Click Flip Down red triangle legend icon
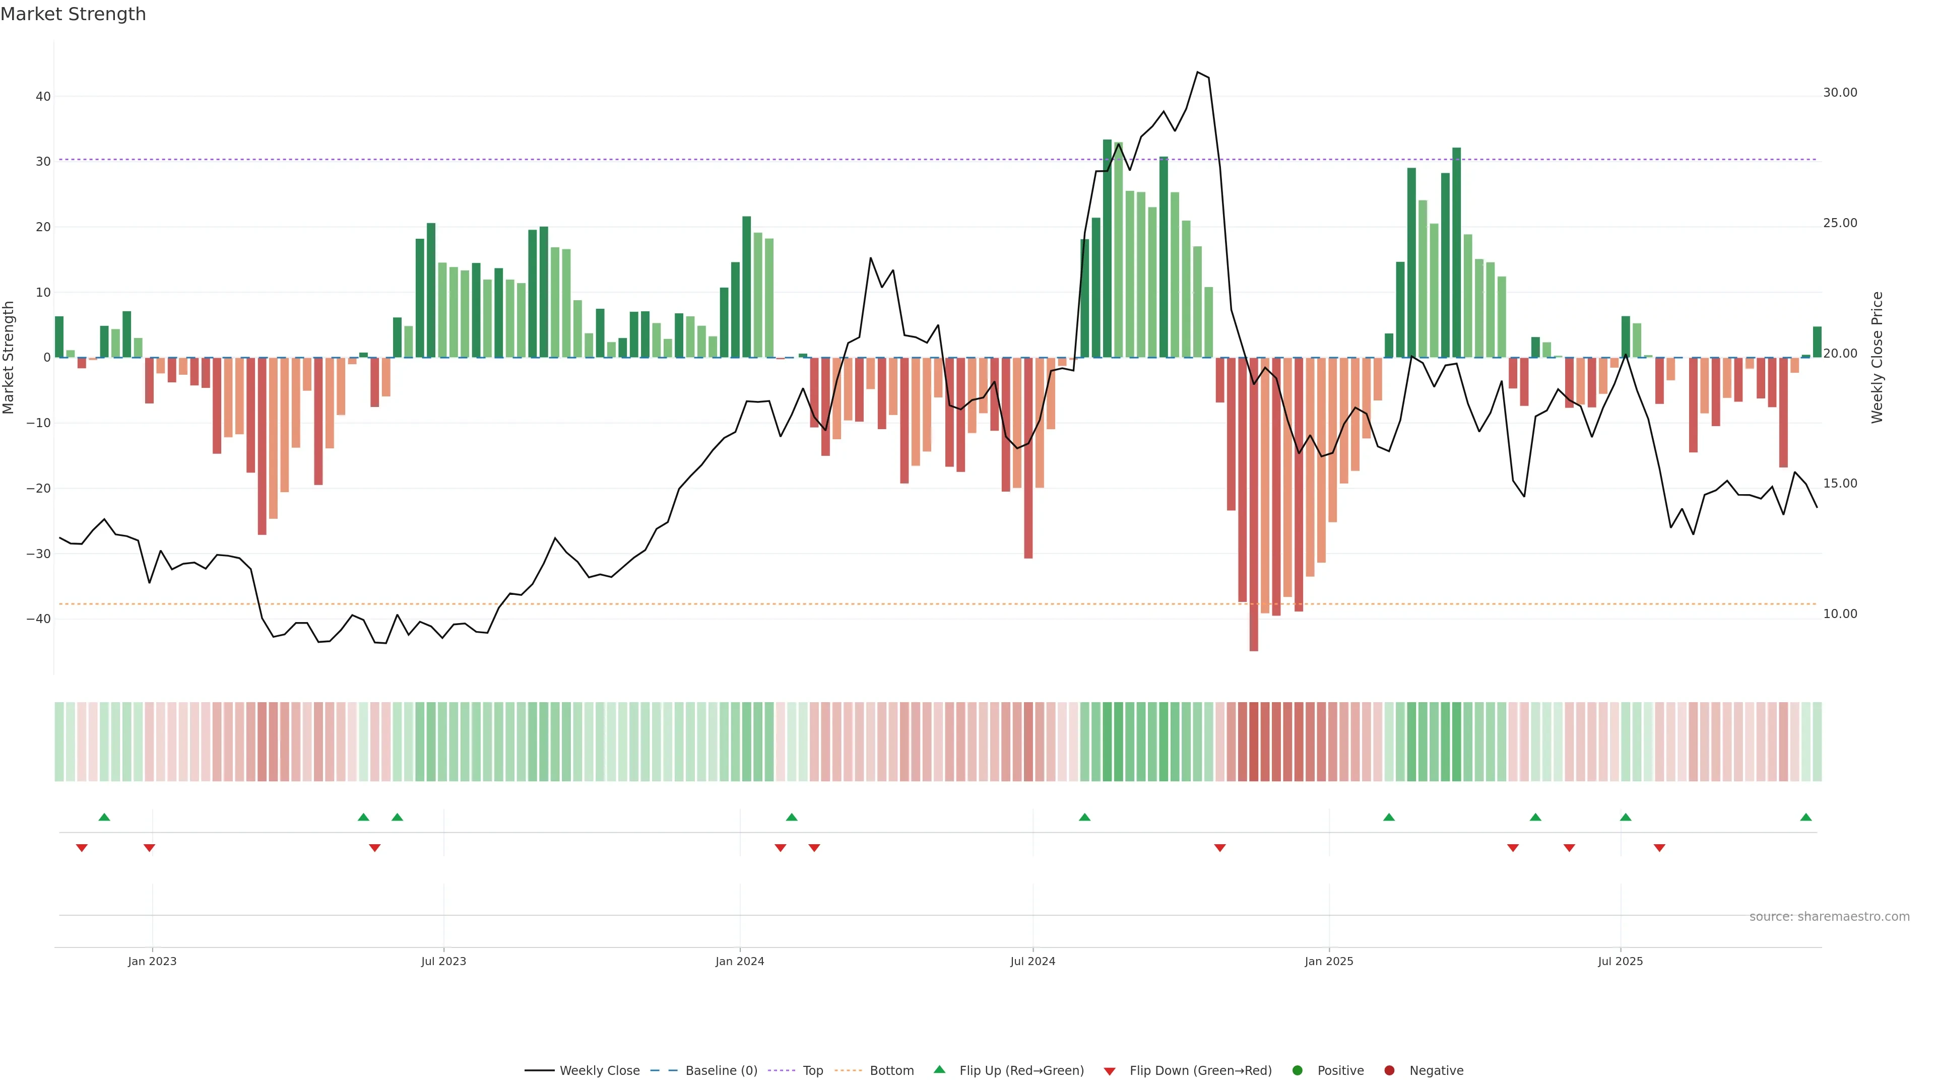 point(1110,1071)
